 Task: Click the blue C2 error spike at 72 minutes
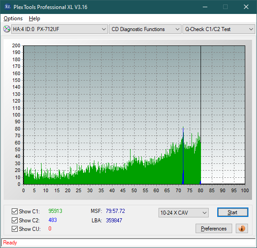pos(183,155)
